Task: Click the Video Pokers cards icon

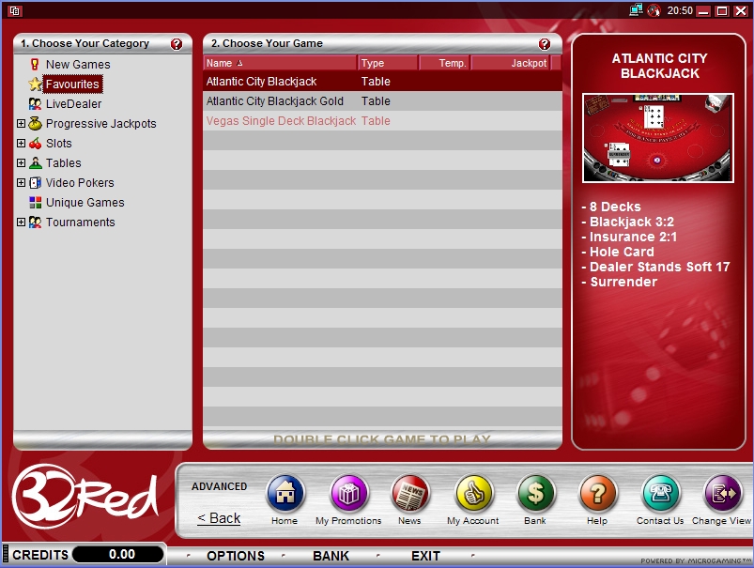Action: (x=35, y=183)
